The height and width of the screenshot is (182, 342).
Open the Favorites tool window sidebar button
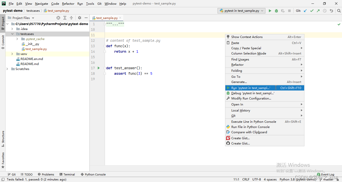3,160
